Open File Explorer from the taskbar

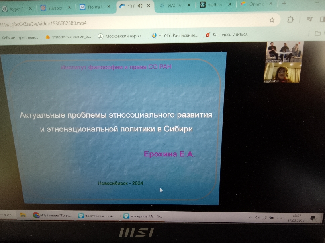[23, 215]
